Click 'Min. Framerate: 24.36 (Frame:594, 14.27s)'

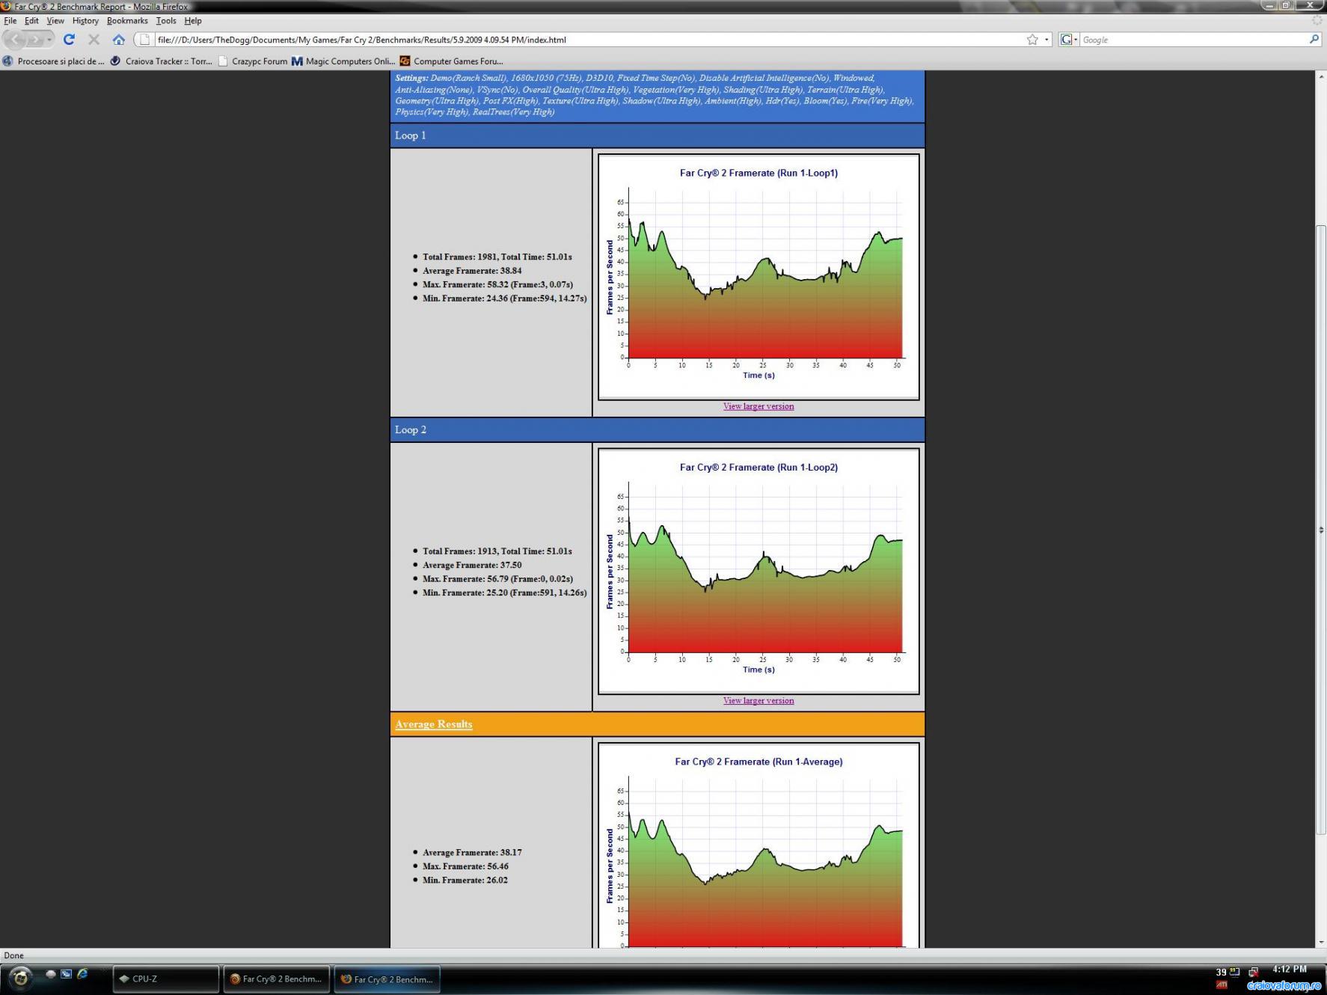(505, 298)
